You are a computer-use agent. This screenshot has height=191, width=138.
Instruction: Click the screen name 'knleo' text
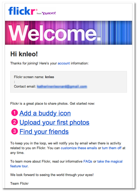[50, 77]
